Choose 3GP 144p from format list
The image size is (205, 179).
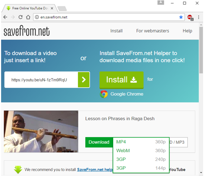pyautogui.click(x=141, y=168)
